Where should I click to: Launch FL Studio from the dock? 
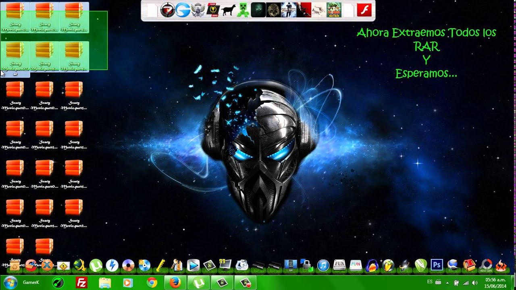pos(387,265)
